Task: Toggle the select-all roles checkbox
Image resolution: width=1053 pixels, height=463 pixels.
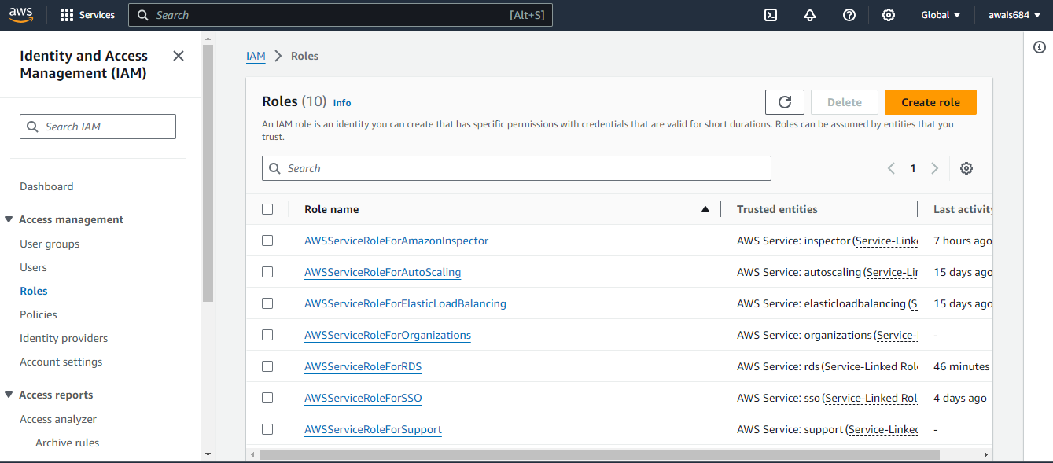Action: point(267,209)
